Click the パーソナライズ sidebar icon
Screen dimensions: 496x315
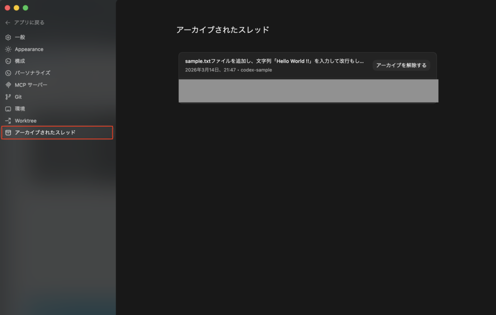[8, 73]
